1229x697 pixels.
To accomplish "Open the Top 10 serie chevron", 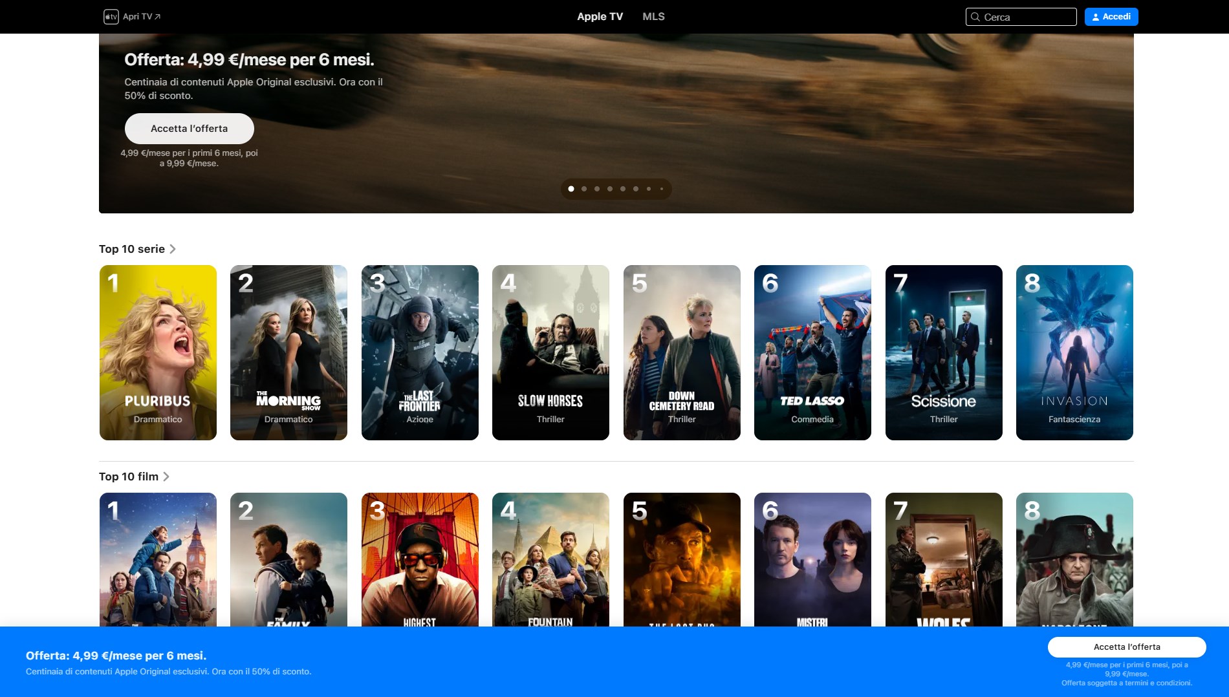I will click(x=173, y=249).
